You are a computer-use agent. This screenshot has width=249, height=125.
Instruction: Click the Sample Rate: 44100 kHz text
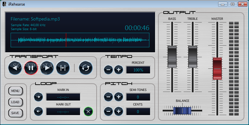[x=28, y=25]
